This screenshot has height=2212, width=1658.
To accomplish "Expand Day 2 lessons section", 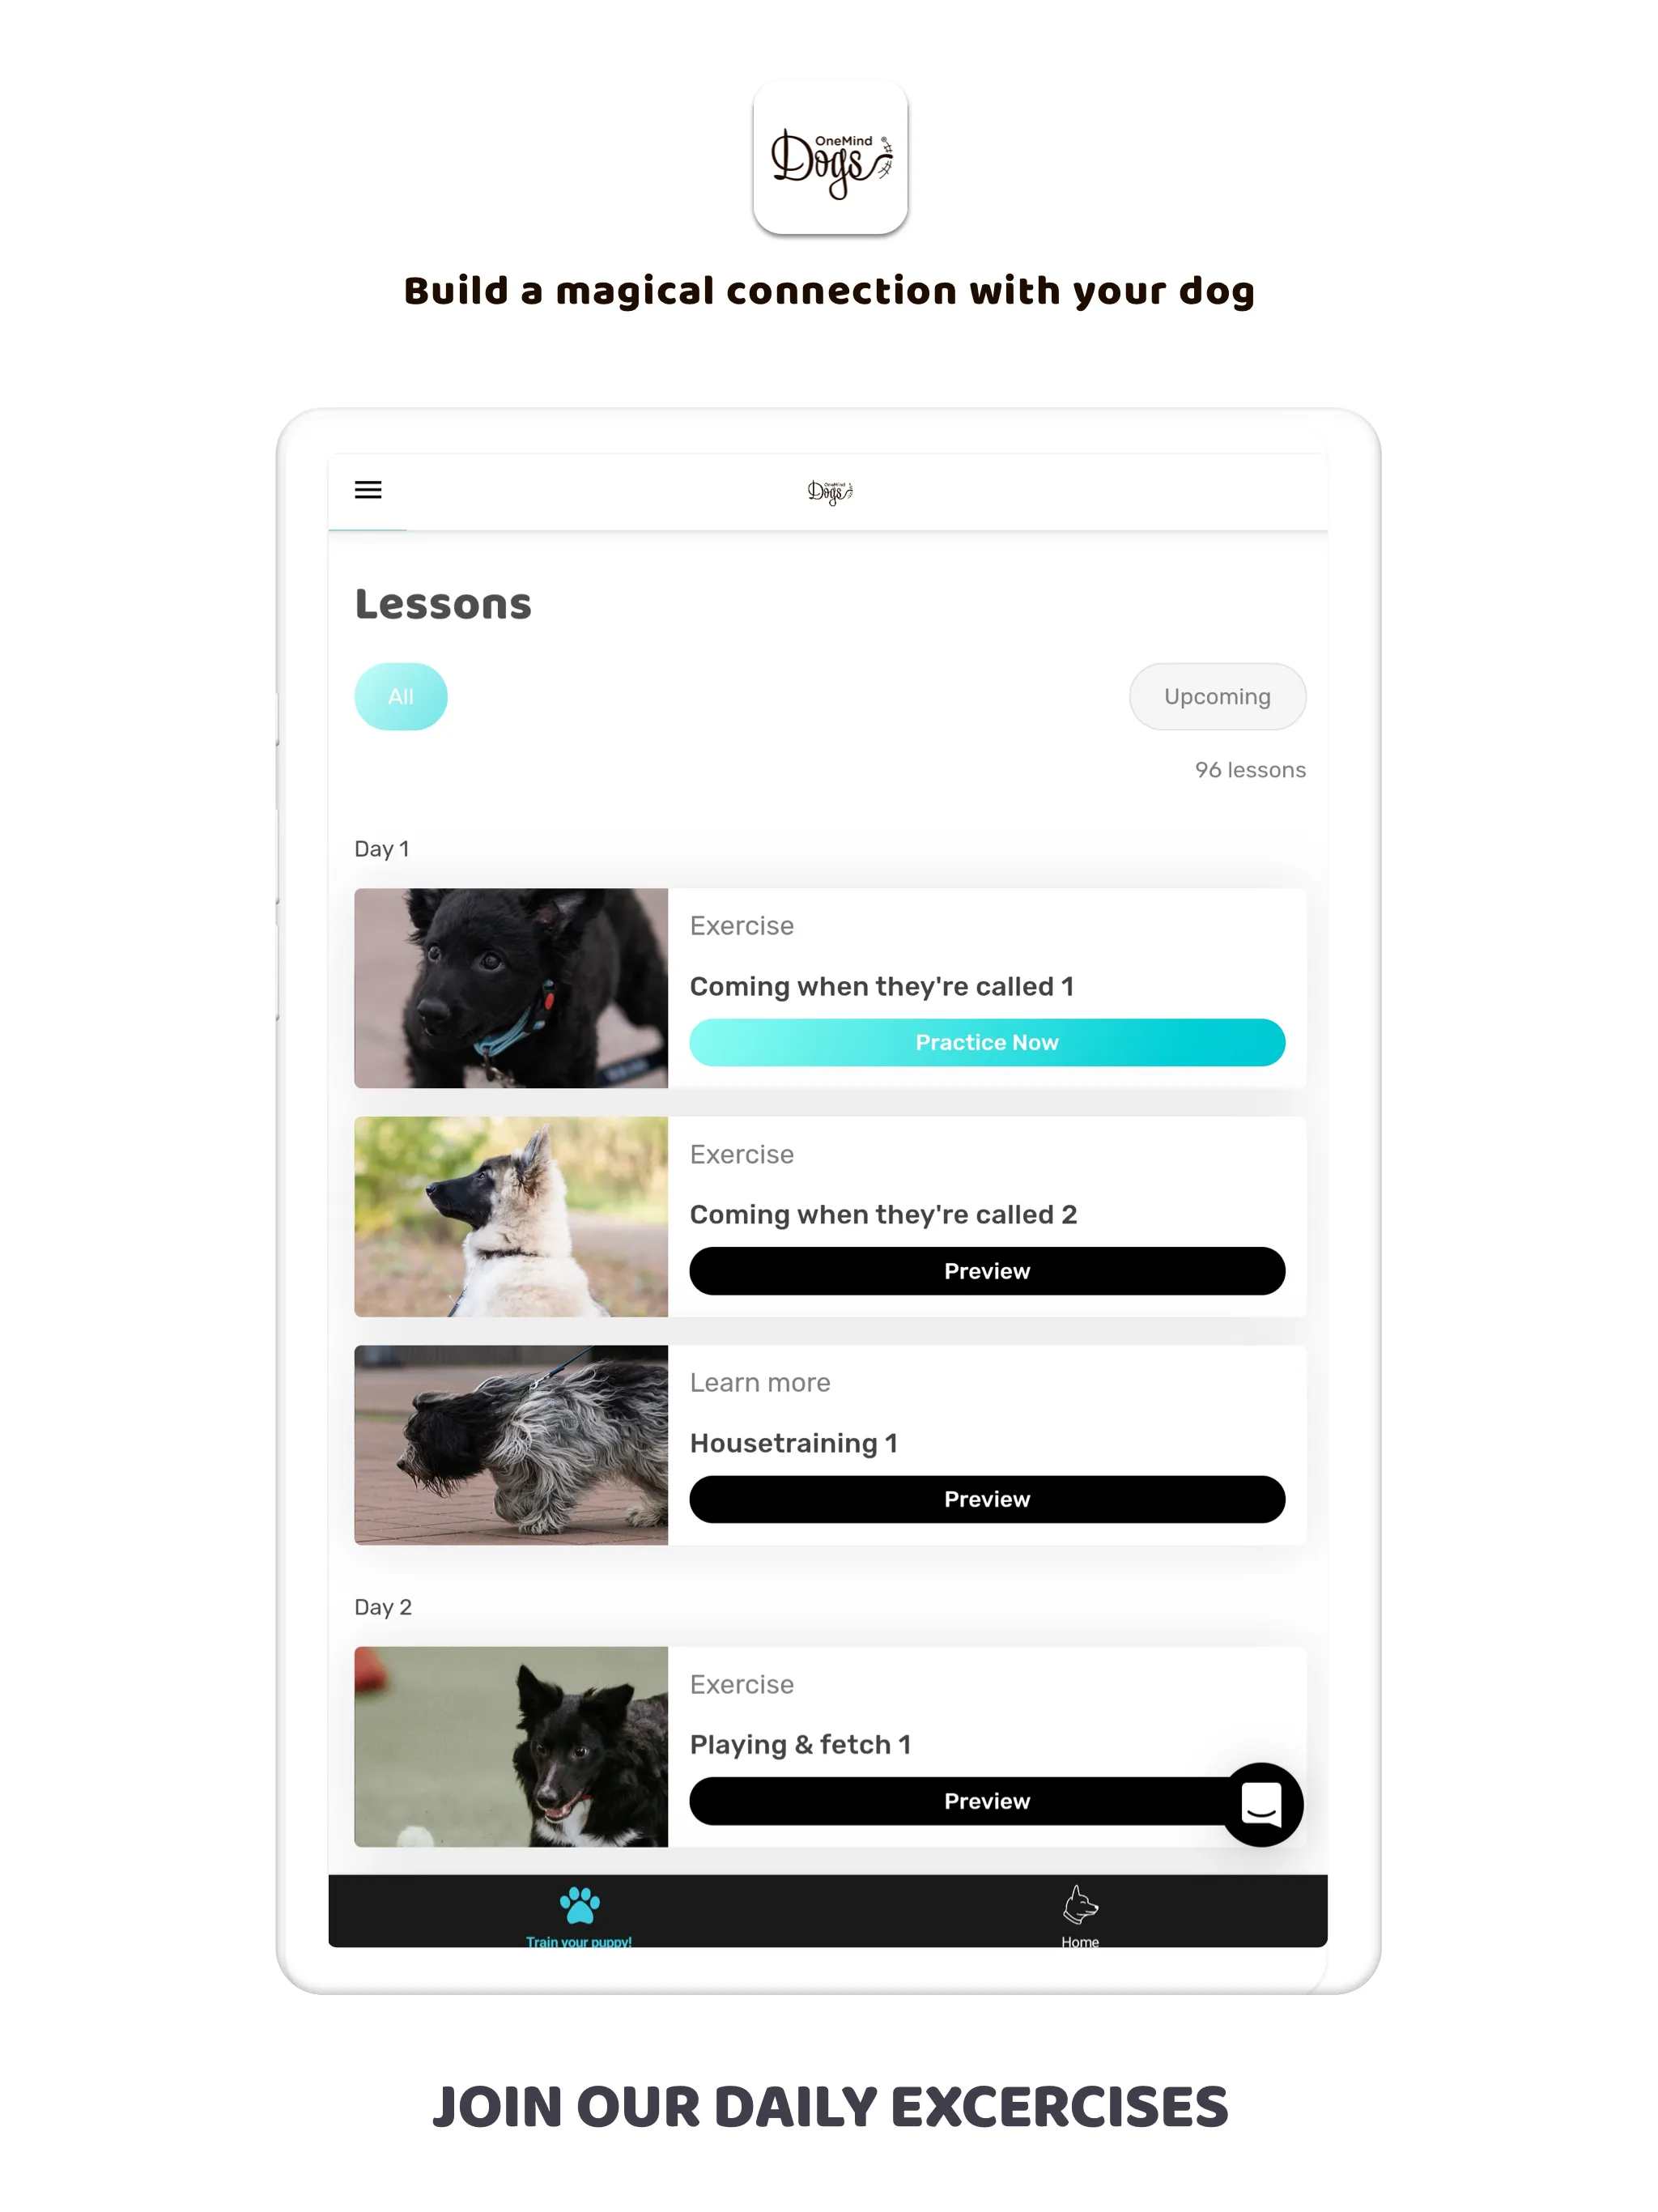I will [x=380, y=1604].
